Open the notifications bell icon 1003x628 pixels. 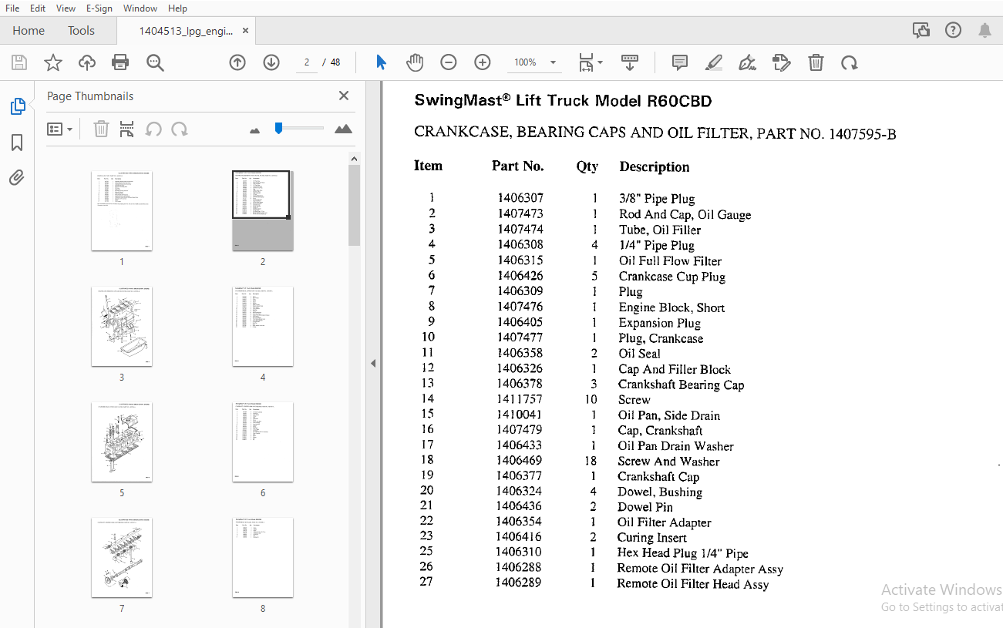tap(984, 30)
